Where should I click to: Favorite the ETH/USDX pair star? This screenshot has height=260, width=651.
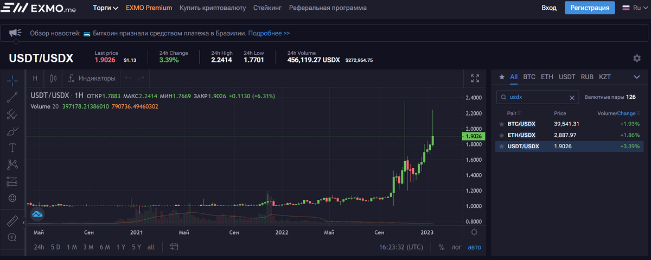pos(502,135)
